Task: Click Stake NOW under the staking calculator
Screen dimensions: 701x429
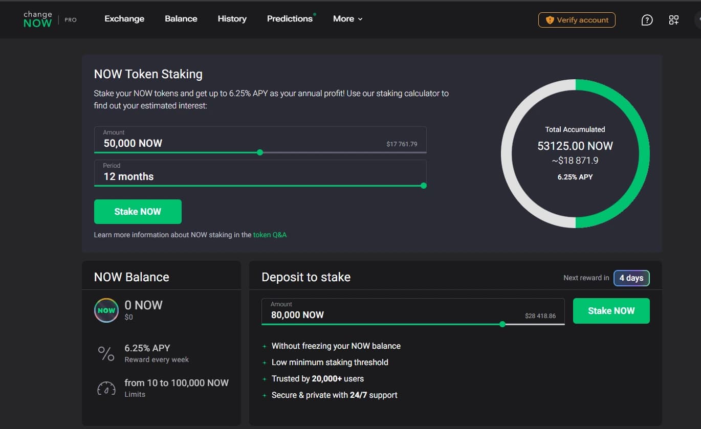Action: (138, 212)
